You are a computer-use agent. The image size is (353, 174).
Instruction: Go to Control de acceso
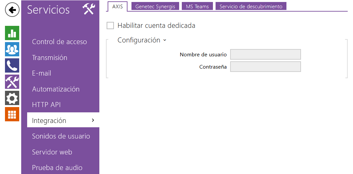point(59,42)
